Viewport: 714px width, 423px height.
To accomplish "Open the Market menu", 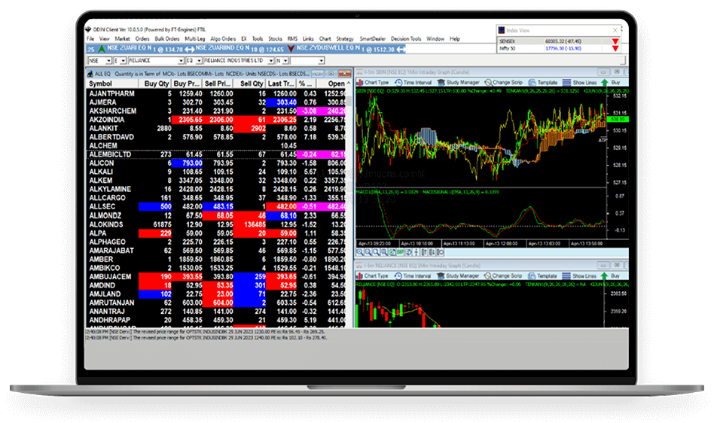I will tap(122, 39).
